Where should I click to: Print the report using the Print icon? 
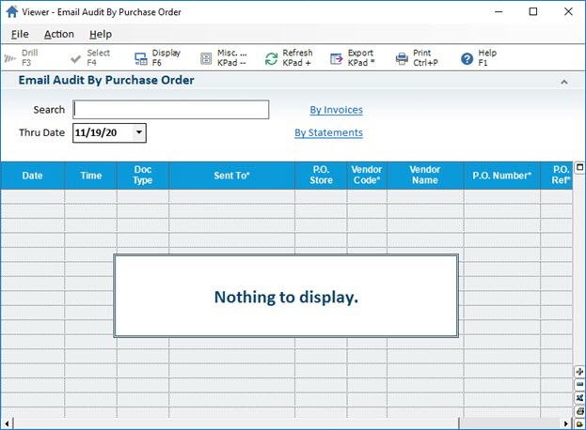[x=402, y=58]
